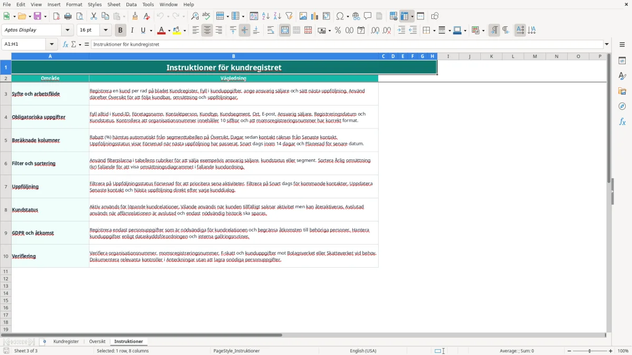
Task: Open the Sidebar Navigator panel
Action: click(622, 106)
